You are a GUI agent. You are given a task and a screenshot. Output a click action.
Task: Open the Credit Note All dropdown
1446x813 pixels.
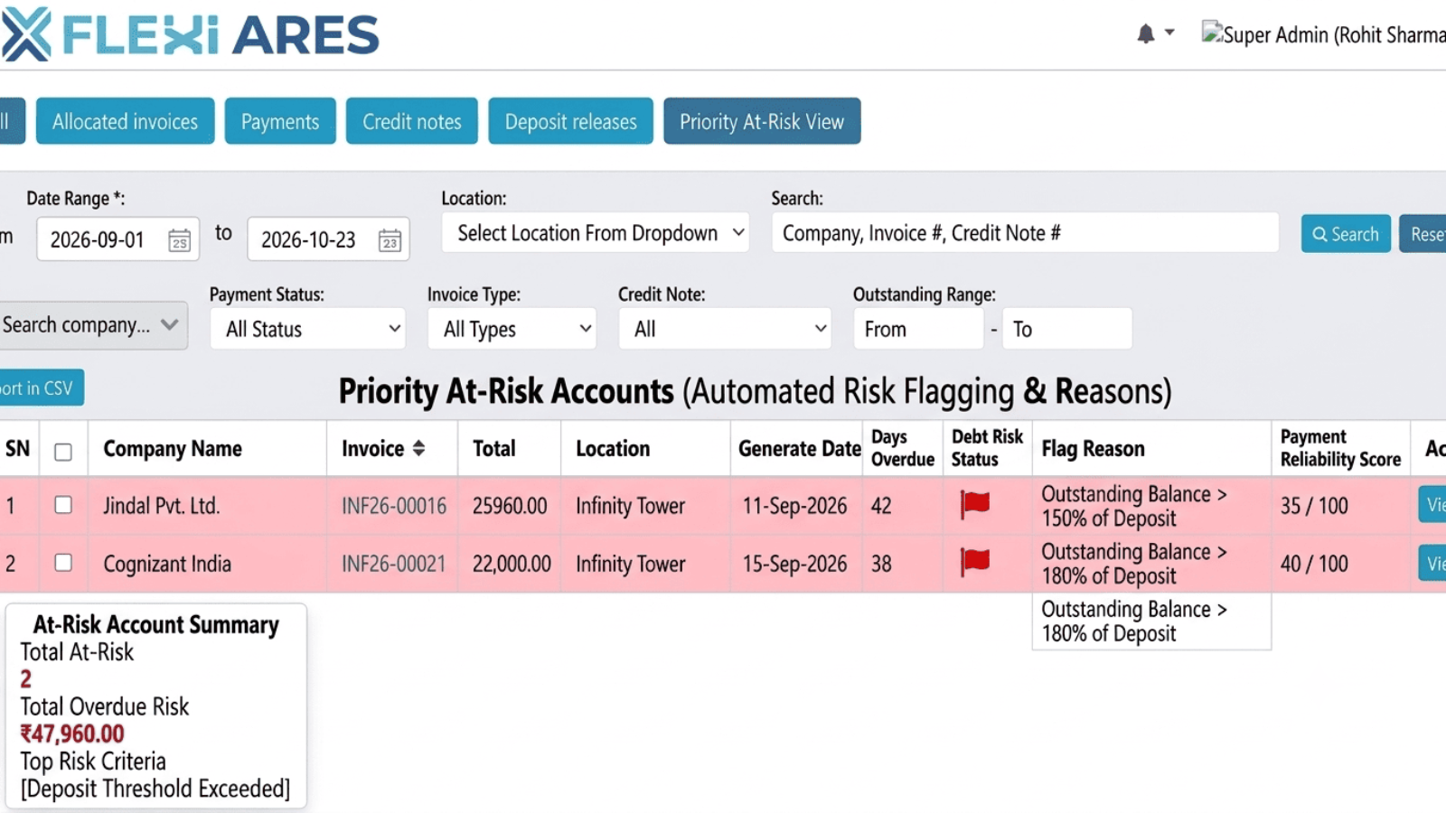725,329
